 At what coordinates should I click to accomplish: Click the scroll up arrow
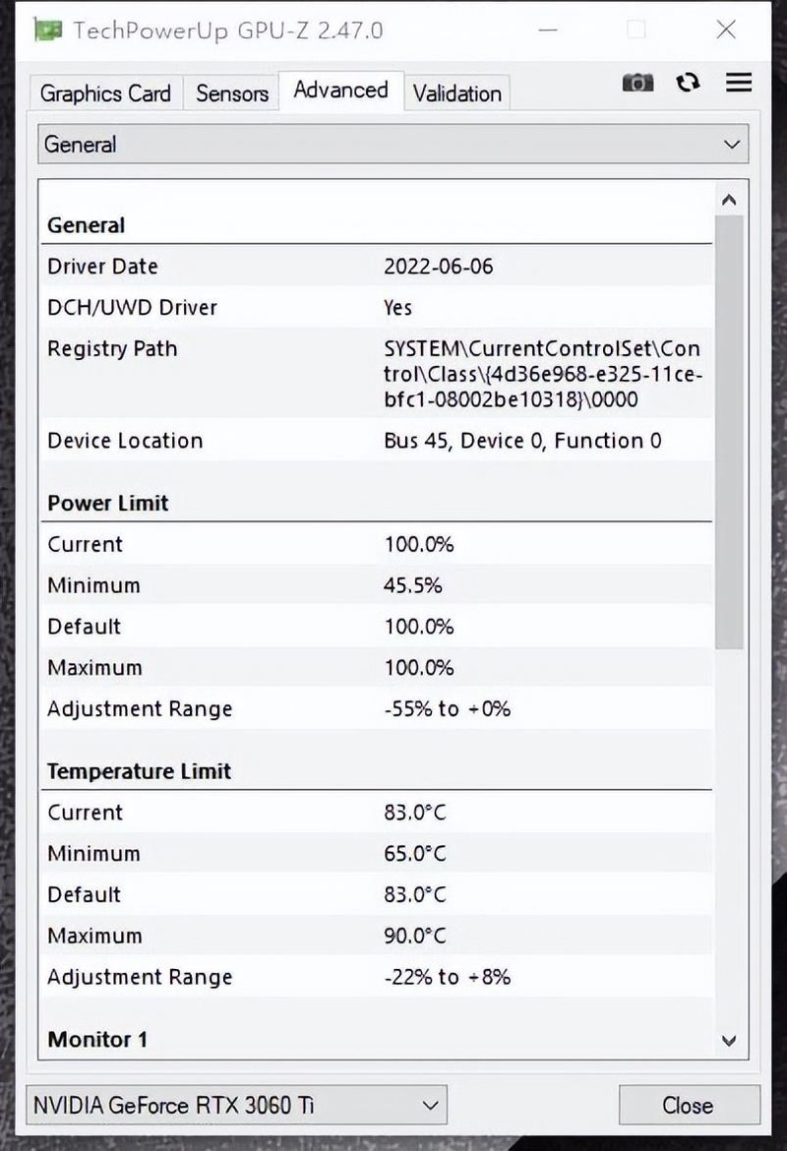[729, 201]
